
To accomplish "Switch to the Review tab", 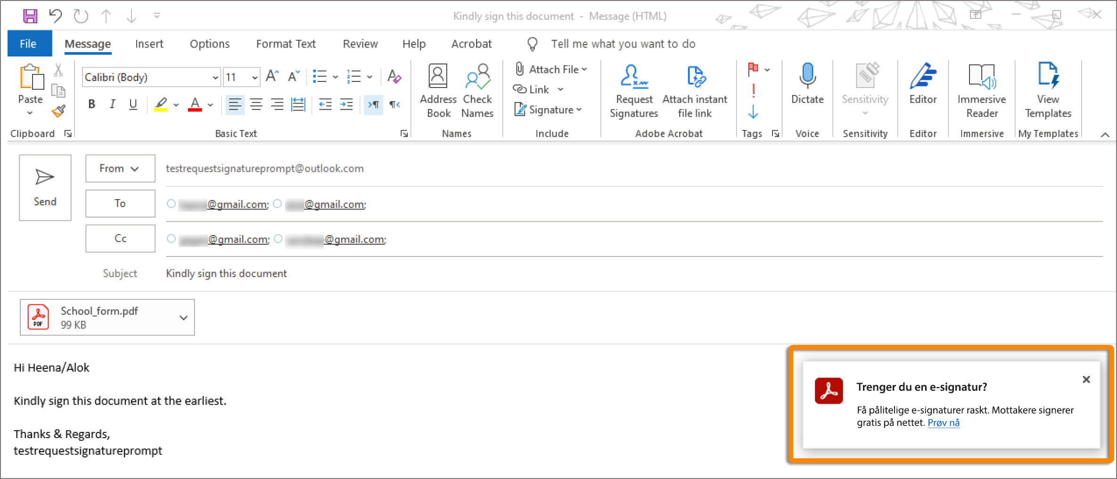I will [x=360, y=44].
